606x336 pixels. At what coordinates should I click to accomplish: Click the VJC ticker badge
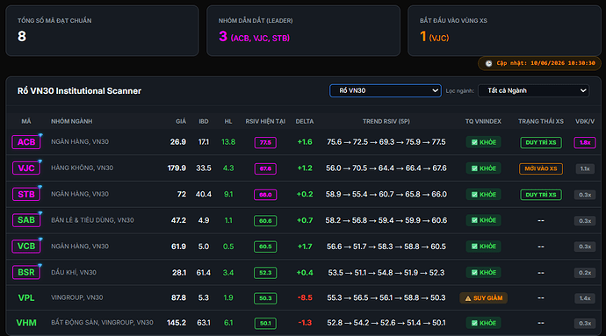26,168
